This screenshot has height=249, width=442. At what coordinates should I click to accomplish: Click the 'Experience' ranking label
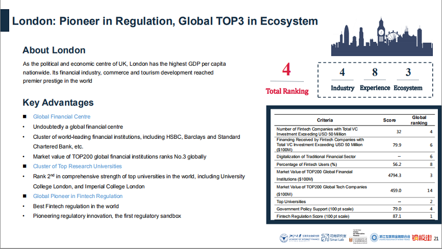click(x=375, y=88)
